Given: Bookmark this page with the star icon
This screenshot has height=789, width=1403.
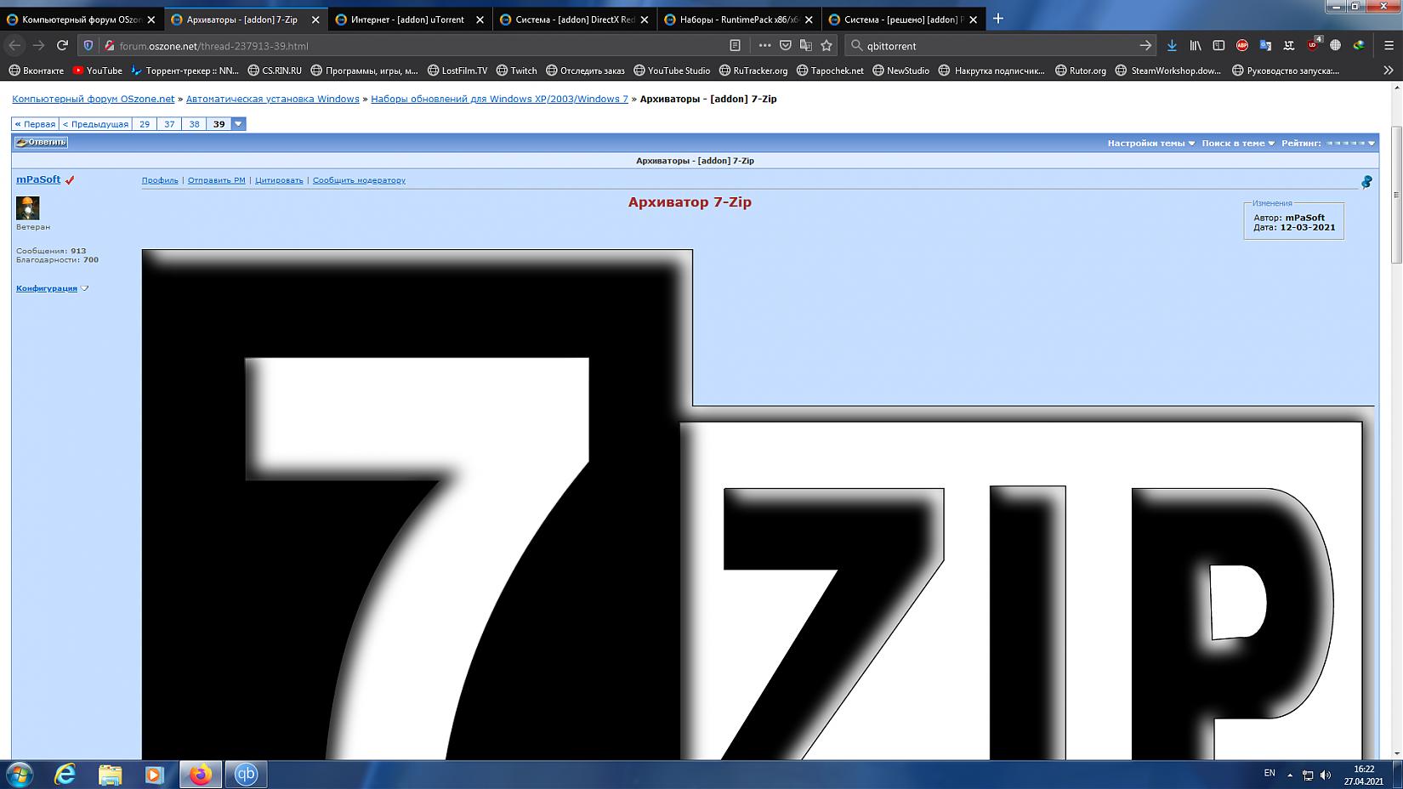Looking at the screenshot, I should tap(826, 45).
